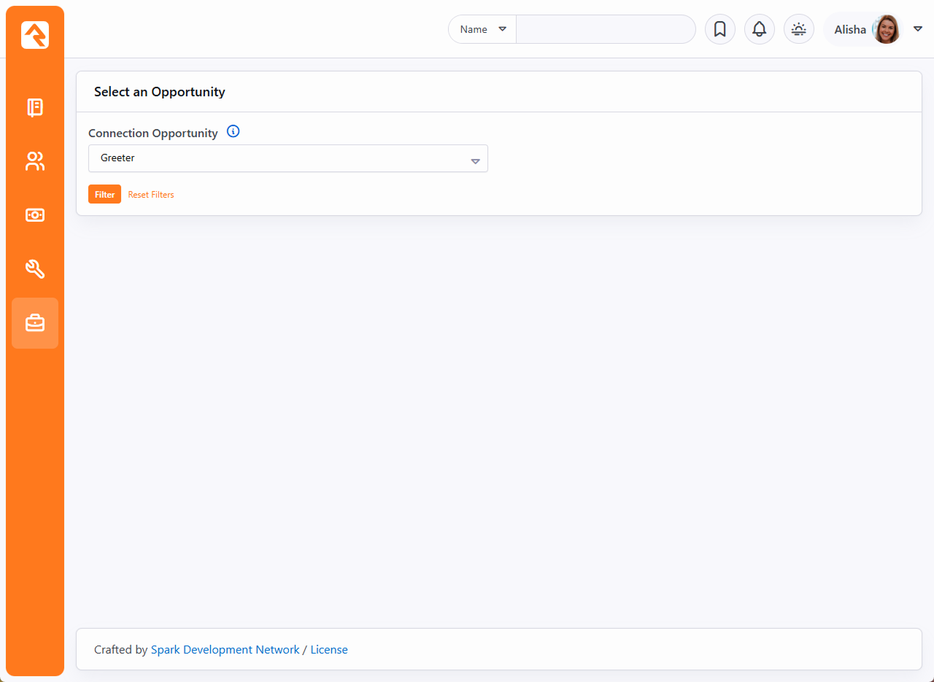The image size is (934, 682).
Task: Focus the header search text field
Action: [x=606, y=29]
